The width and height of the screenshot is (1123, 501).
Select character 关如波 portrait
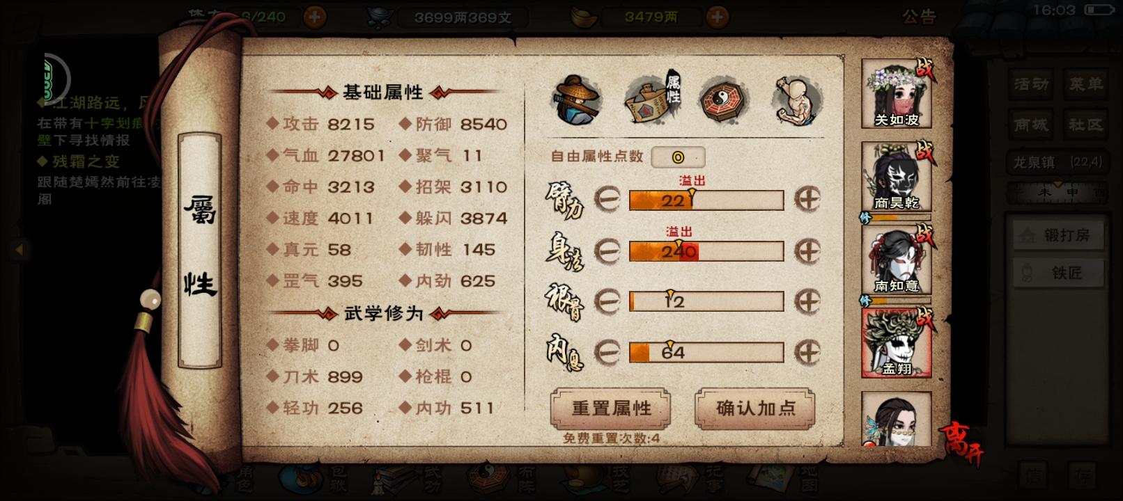coord(897,94)
